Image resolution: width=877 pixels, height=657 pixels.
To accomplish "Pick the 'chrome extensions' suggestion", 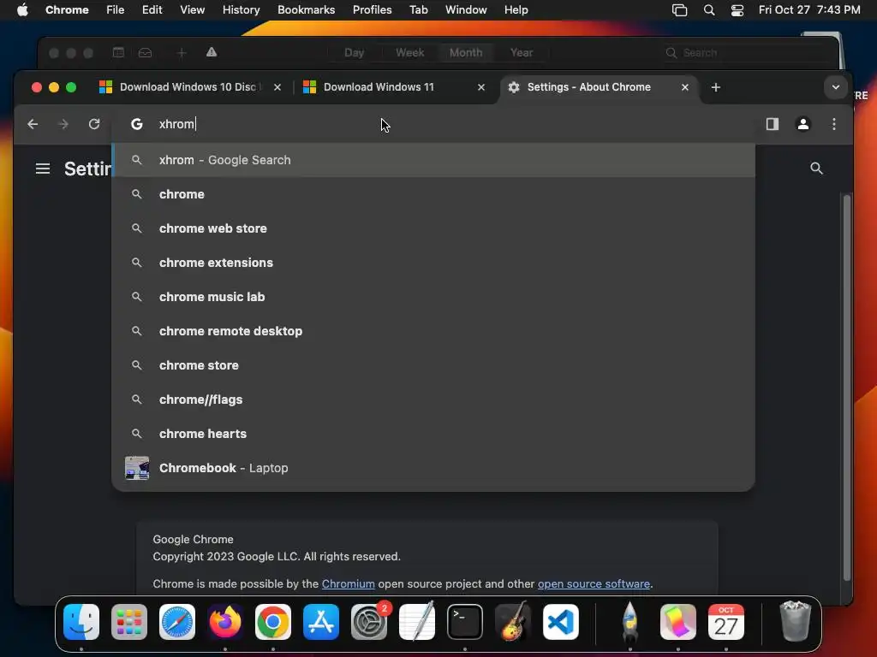I will pyautogui.click(x=433, y=263).
